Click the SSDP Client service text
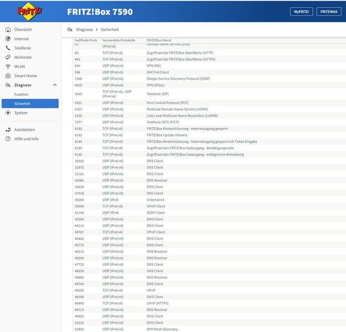The width and height of the screenshot is (346, 332). (x=156, y=212)
